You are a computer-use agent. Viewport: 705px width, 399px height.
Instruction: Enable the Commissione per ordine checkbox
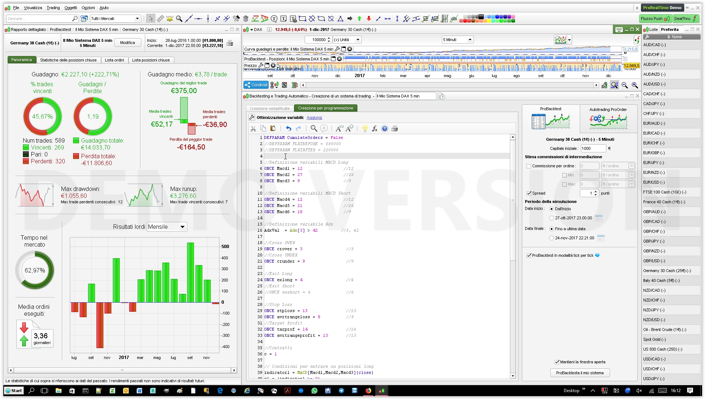[x=528, y=166]
